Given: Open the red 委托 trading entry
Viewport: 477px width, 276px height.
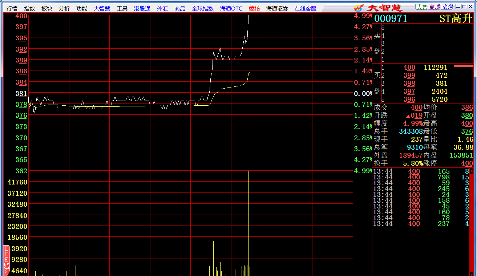Looking at the screenshot, I should click(x=254, y=8).
